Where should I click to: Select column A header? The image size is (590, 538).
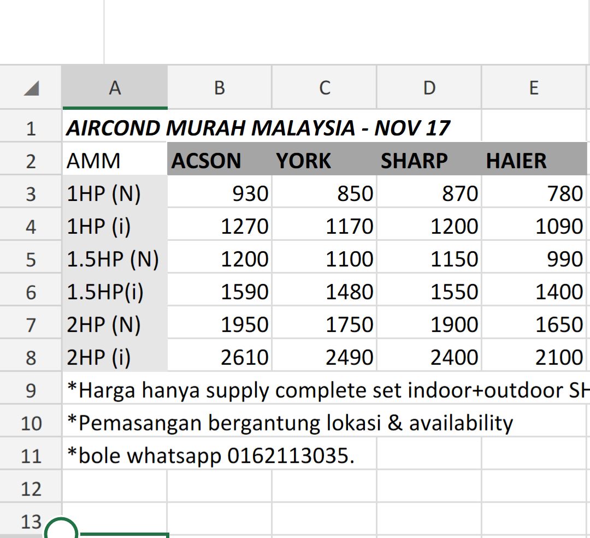(x=115, y=87)
